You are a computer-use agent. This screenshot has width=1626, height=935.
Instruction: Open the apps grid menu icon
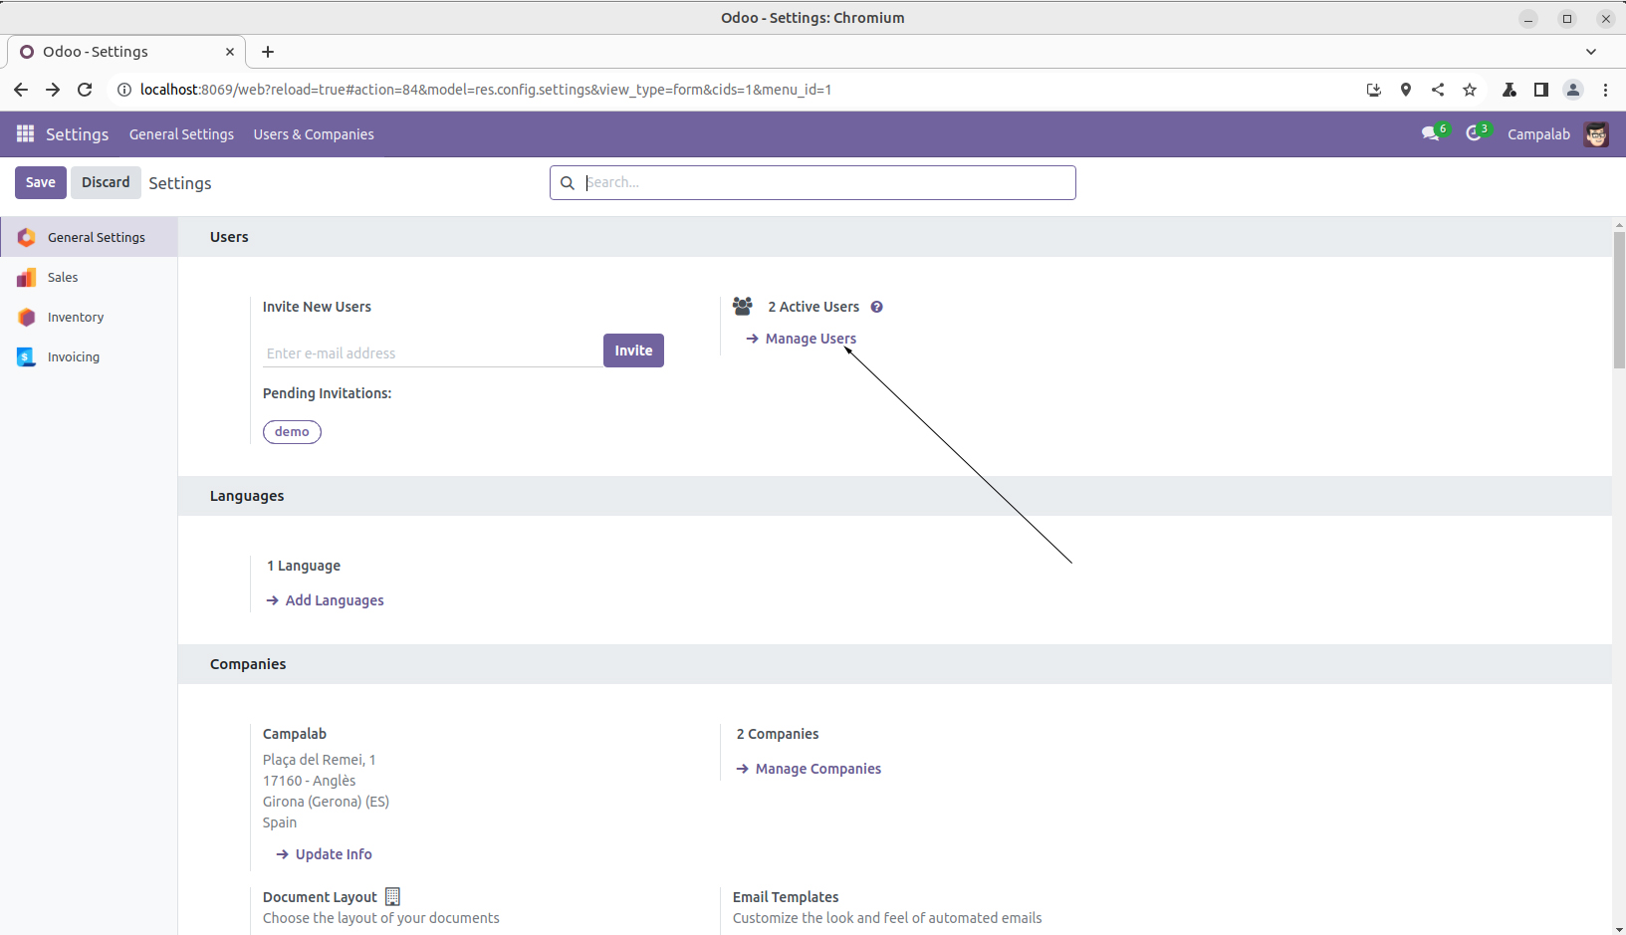coord(25,134)
